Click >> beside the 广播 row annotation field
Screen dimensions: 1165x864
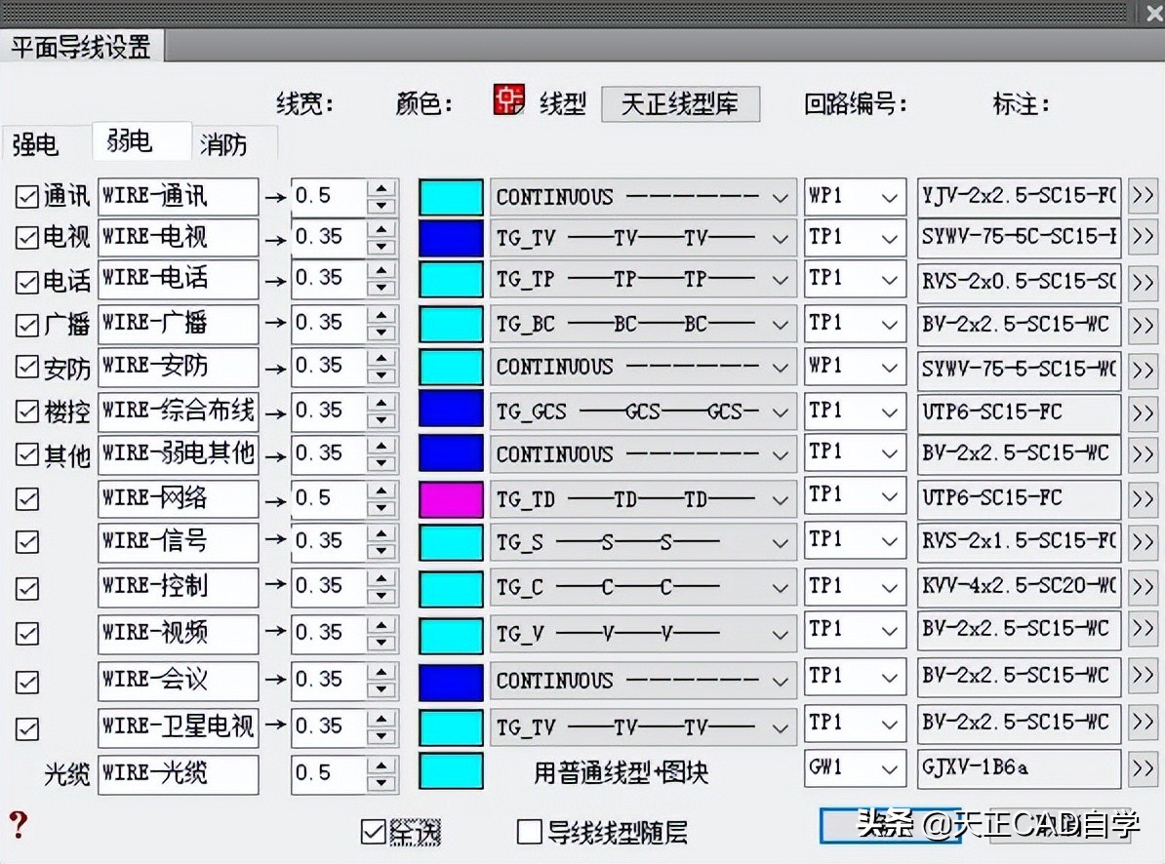click(1144, 324)
